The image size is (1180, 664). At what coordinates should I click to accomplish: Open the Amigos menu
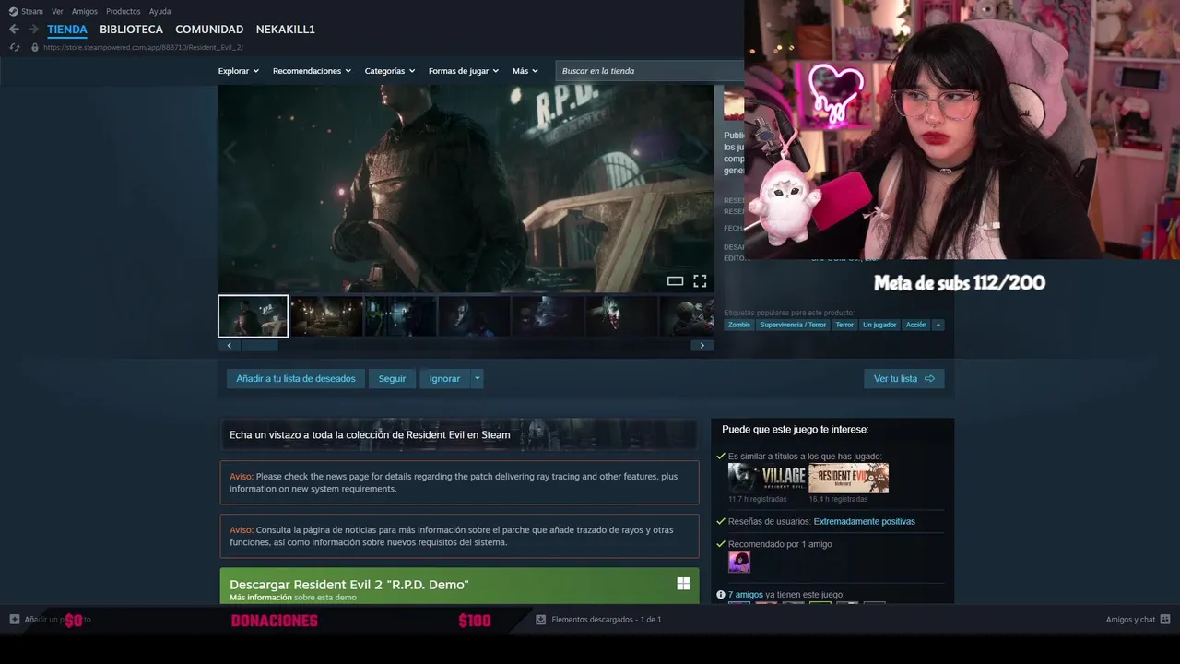click(85, 11)
